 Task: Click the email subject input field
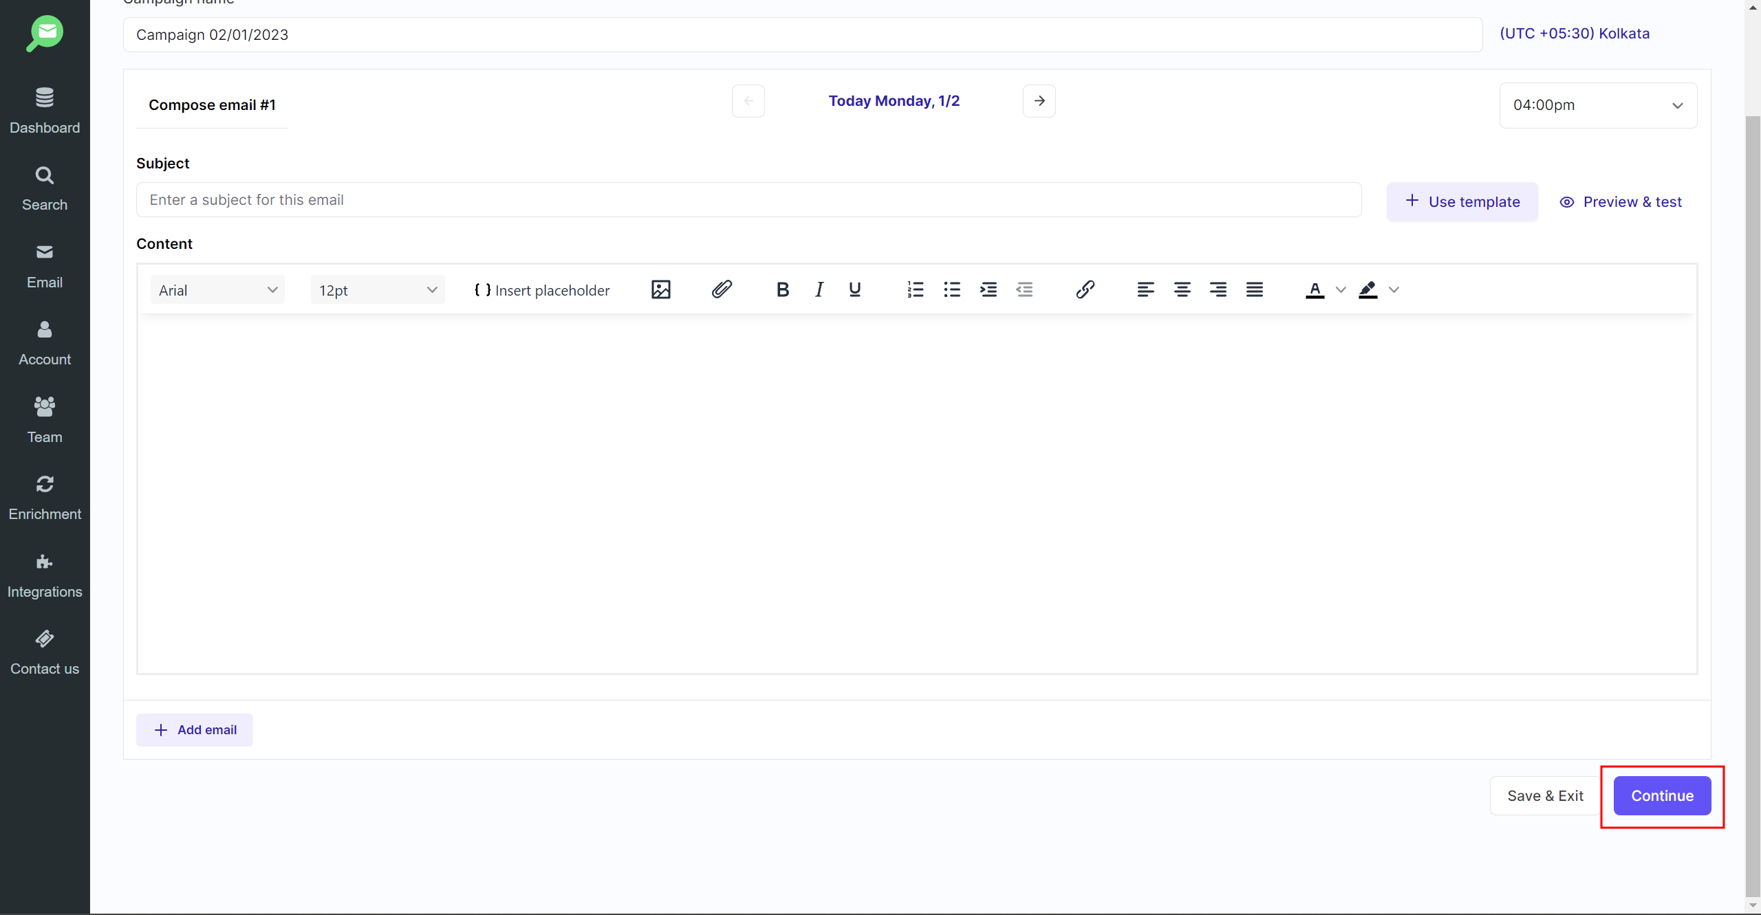(x=748, y=200)
